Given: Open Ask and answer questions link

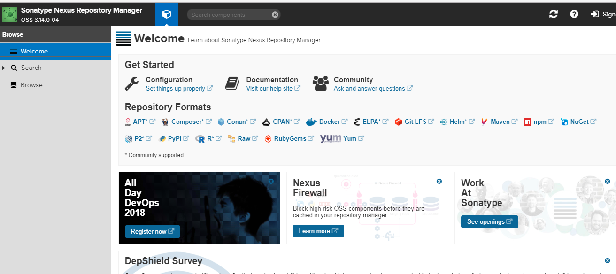Looking at the screenshot, I should click(373, 88).
